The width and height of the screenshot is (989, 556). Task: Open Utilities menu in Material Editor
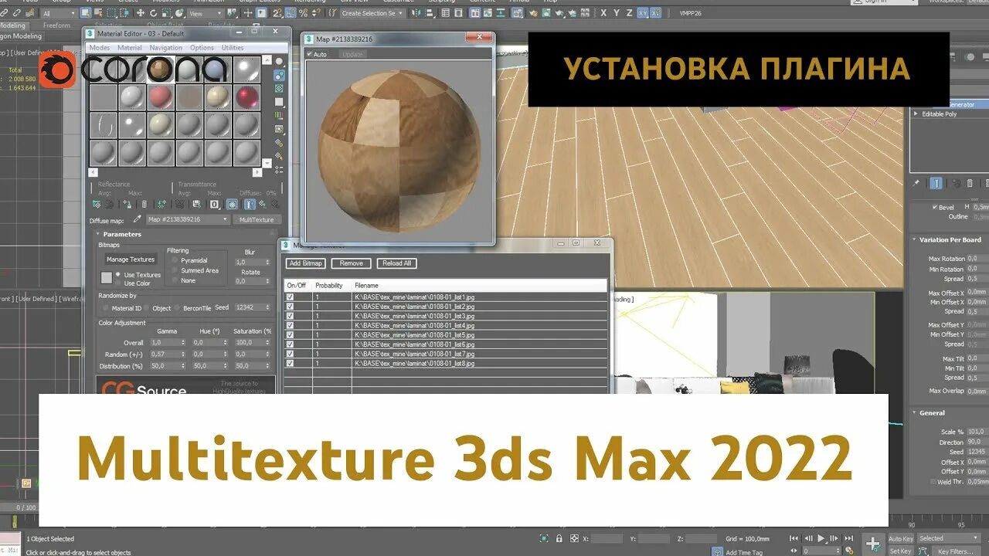pyautogui.click(x=233, y=48)
